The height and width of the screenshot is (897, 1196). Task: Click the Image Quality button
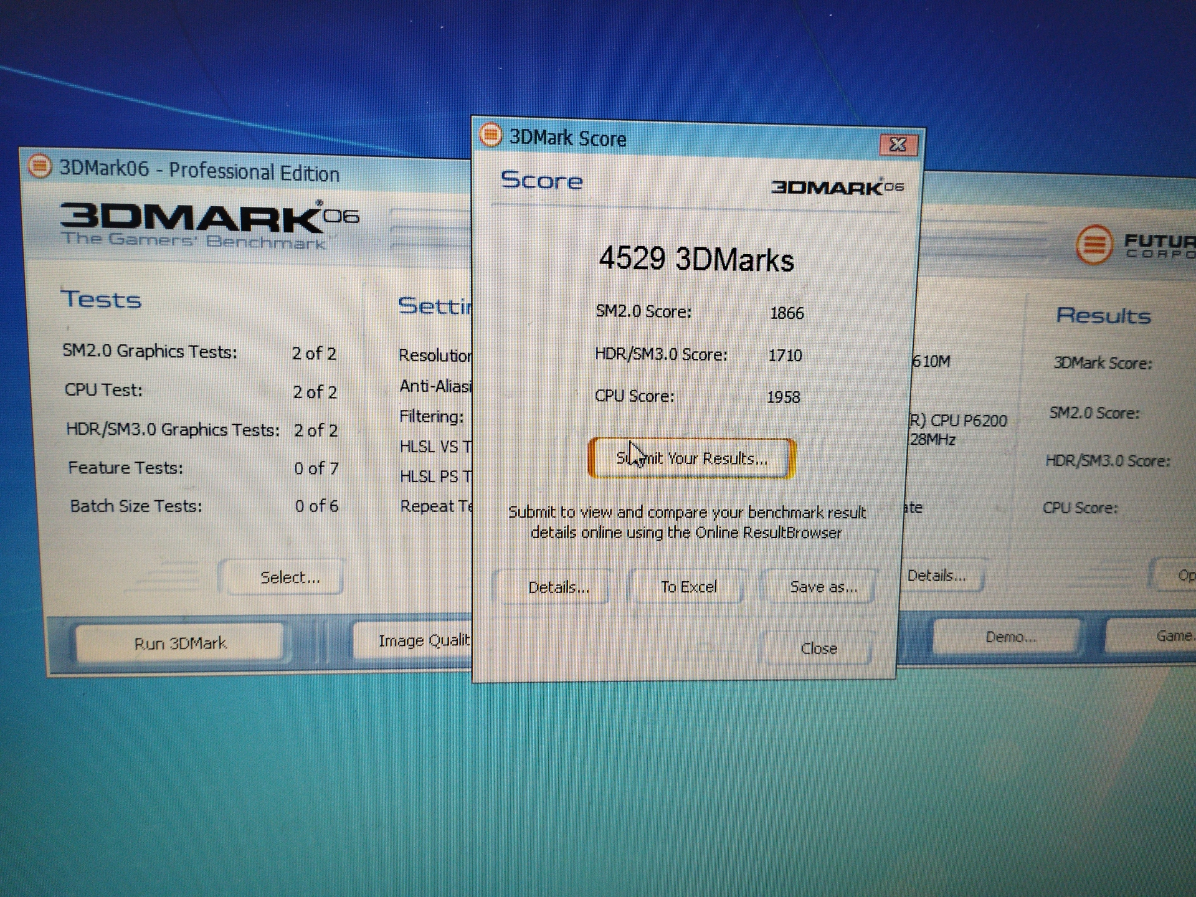click(x=414, y=641)
